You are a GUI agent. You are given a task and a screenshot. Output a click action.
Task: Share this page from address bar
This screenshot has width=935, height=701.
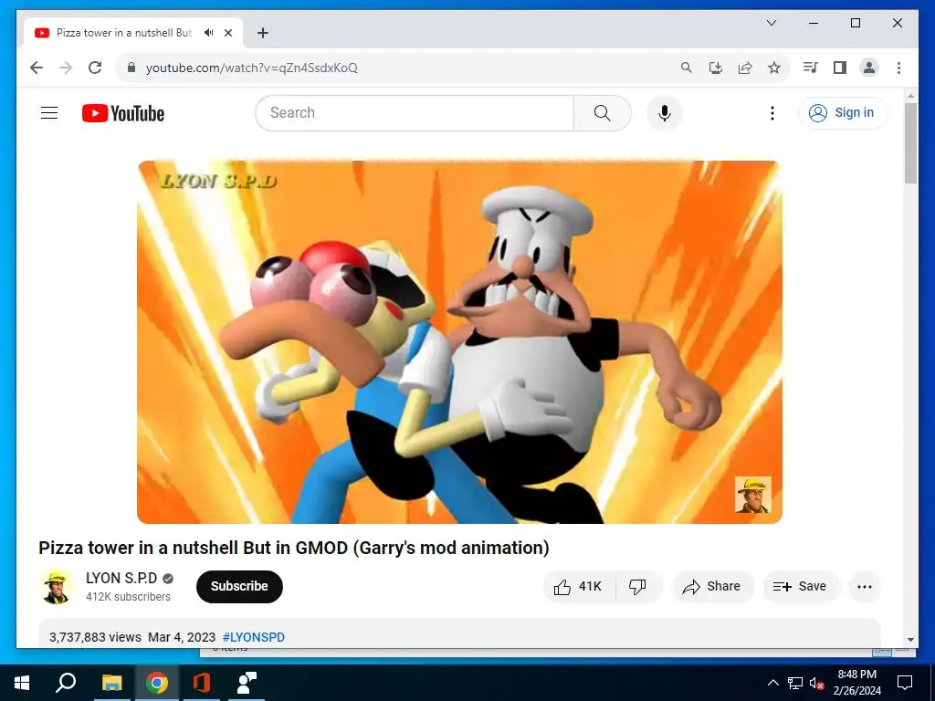745,68
